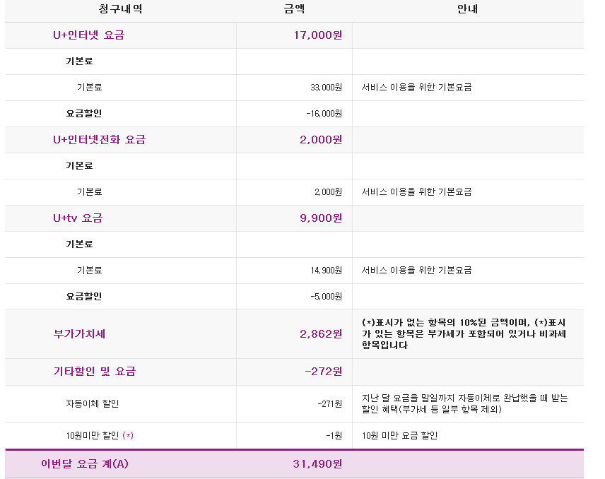Click the U+인터넷전화 요금 section heading
This screenshot has width=605, height=479.
tap(99, 140)
